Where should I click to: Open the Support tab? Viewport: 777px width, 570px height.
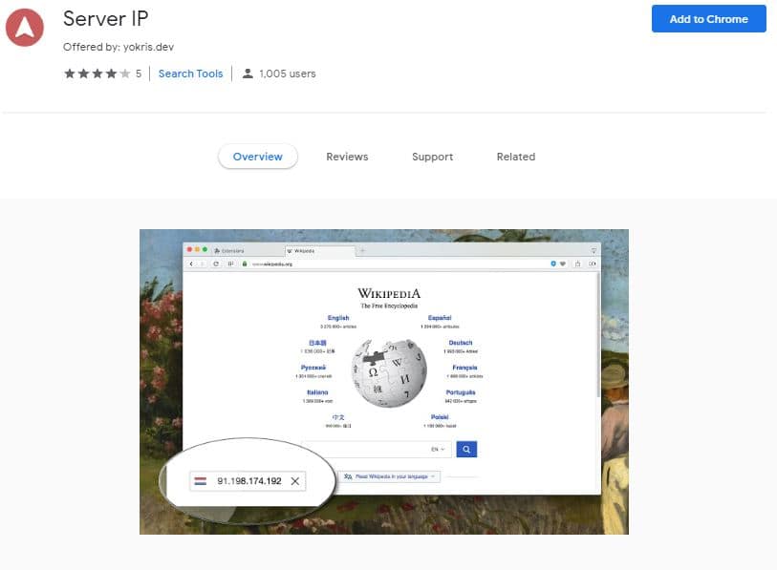pyautogui.click(x=432, y=157)
